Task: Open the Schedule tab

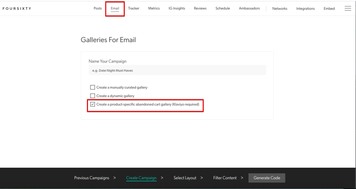Action: point(222,8)
